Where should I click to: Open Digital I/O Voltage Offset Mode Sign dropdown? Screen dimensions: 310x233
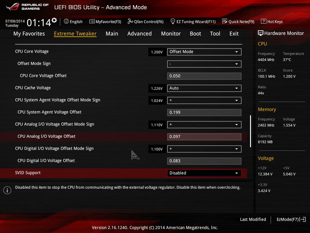[x=204, y=149]
